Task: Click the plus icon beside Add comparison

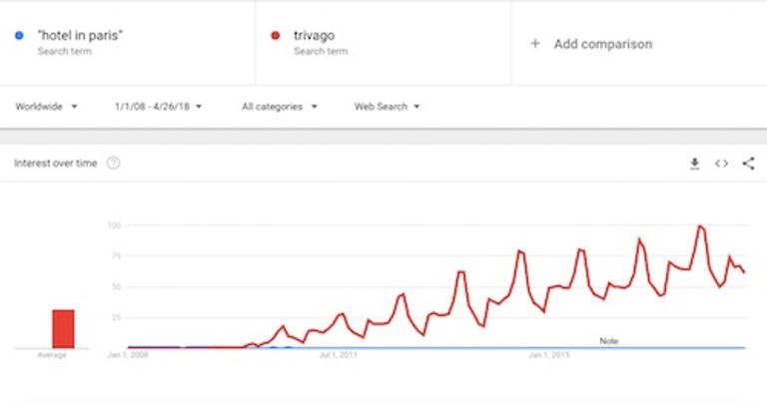Action: point(535,44)
